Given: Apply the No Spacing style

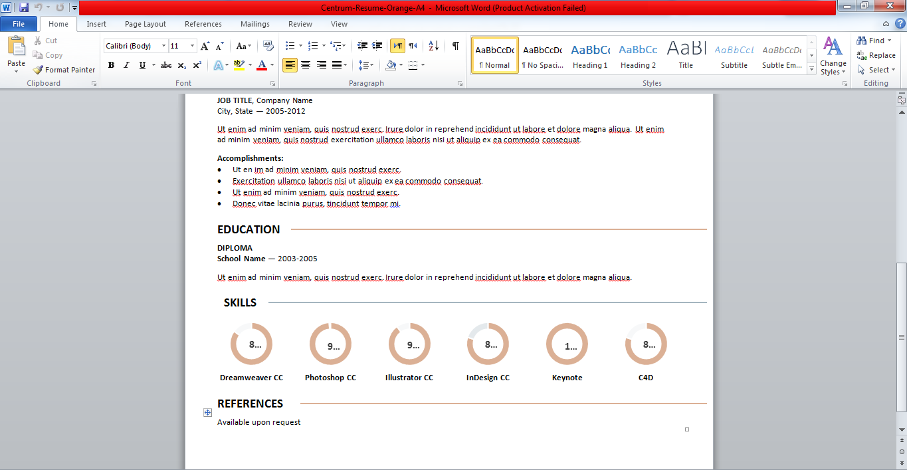Looking at the screenshot, I should (542, 55).
